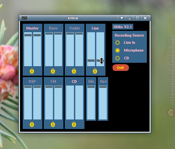Toggle the lock icon under CD channel

(74, 125)
